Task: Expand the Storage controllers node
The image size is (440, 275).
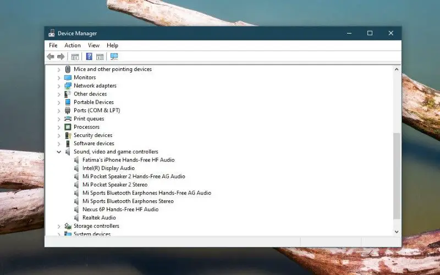Action: 59,227
